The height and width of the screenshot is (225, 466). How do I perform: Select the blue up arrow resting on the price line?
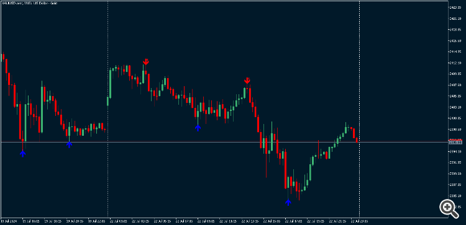click(x=69, y=144)
